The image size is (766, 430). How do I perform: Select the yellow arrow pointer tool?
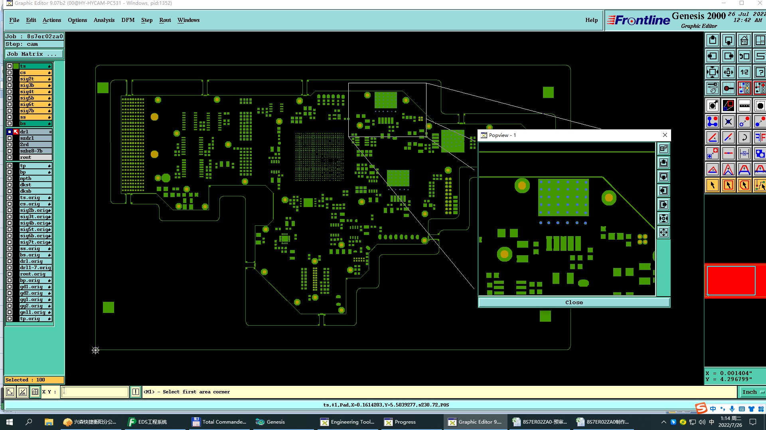[x=713, y=185]
